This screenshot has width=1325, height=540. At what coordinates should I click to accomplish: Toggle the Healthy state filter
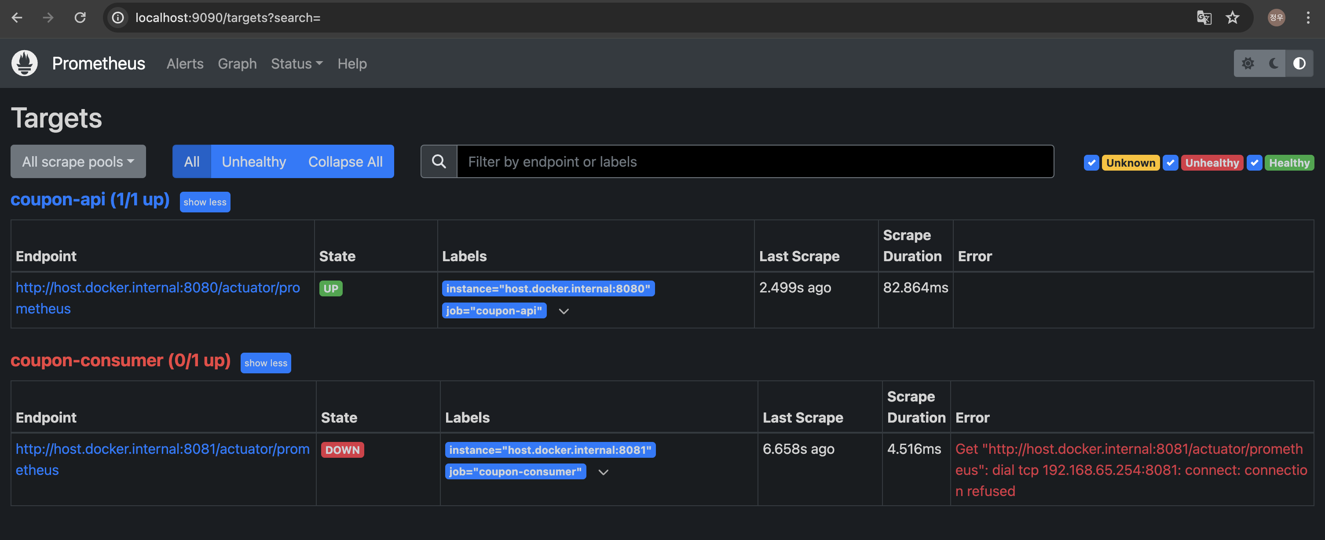[x=1254, y=163]
